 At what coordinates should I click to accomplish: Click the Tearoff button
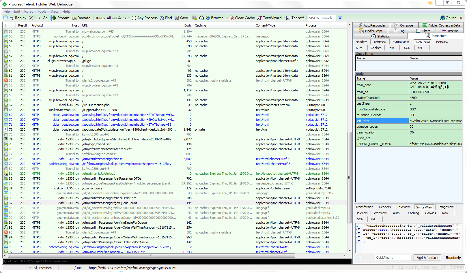click(x=295, y=18)
